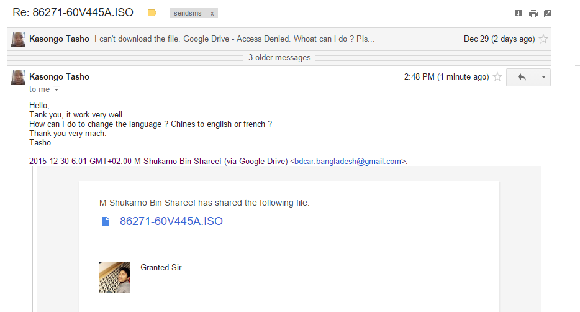
Task: Expand the 3 older messages
Action: click(279, 58)
